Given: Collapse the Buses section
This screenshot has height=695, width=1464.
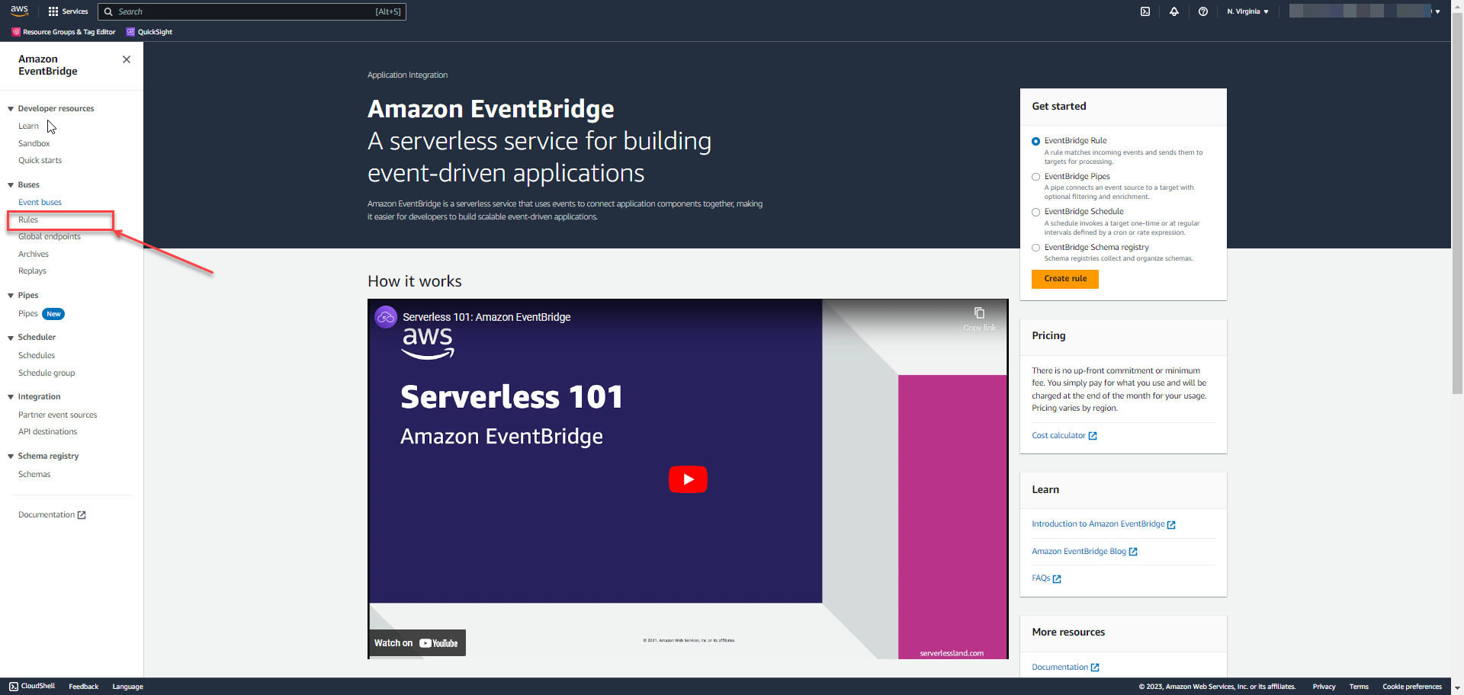Looking at the screenshot, I should point(11,185).
